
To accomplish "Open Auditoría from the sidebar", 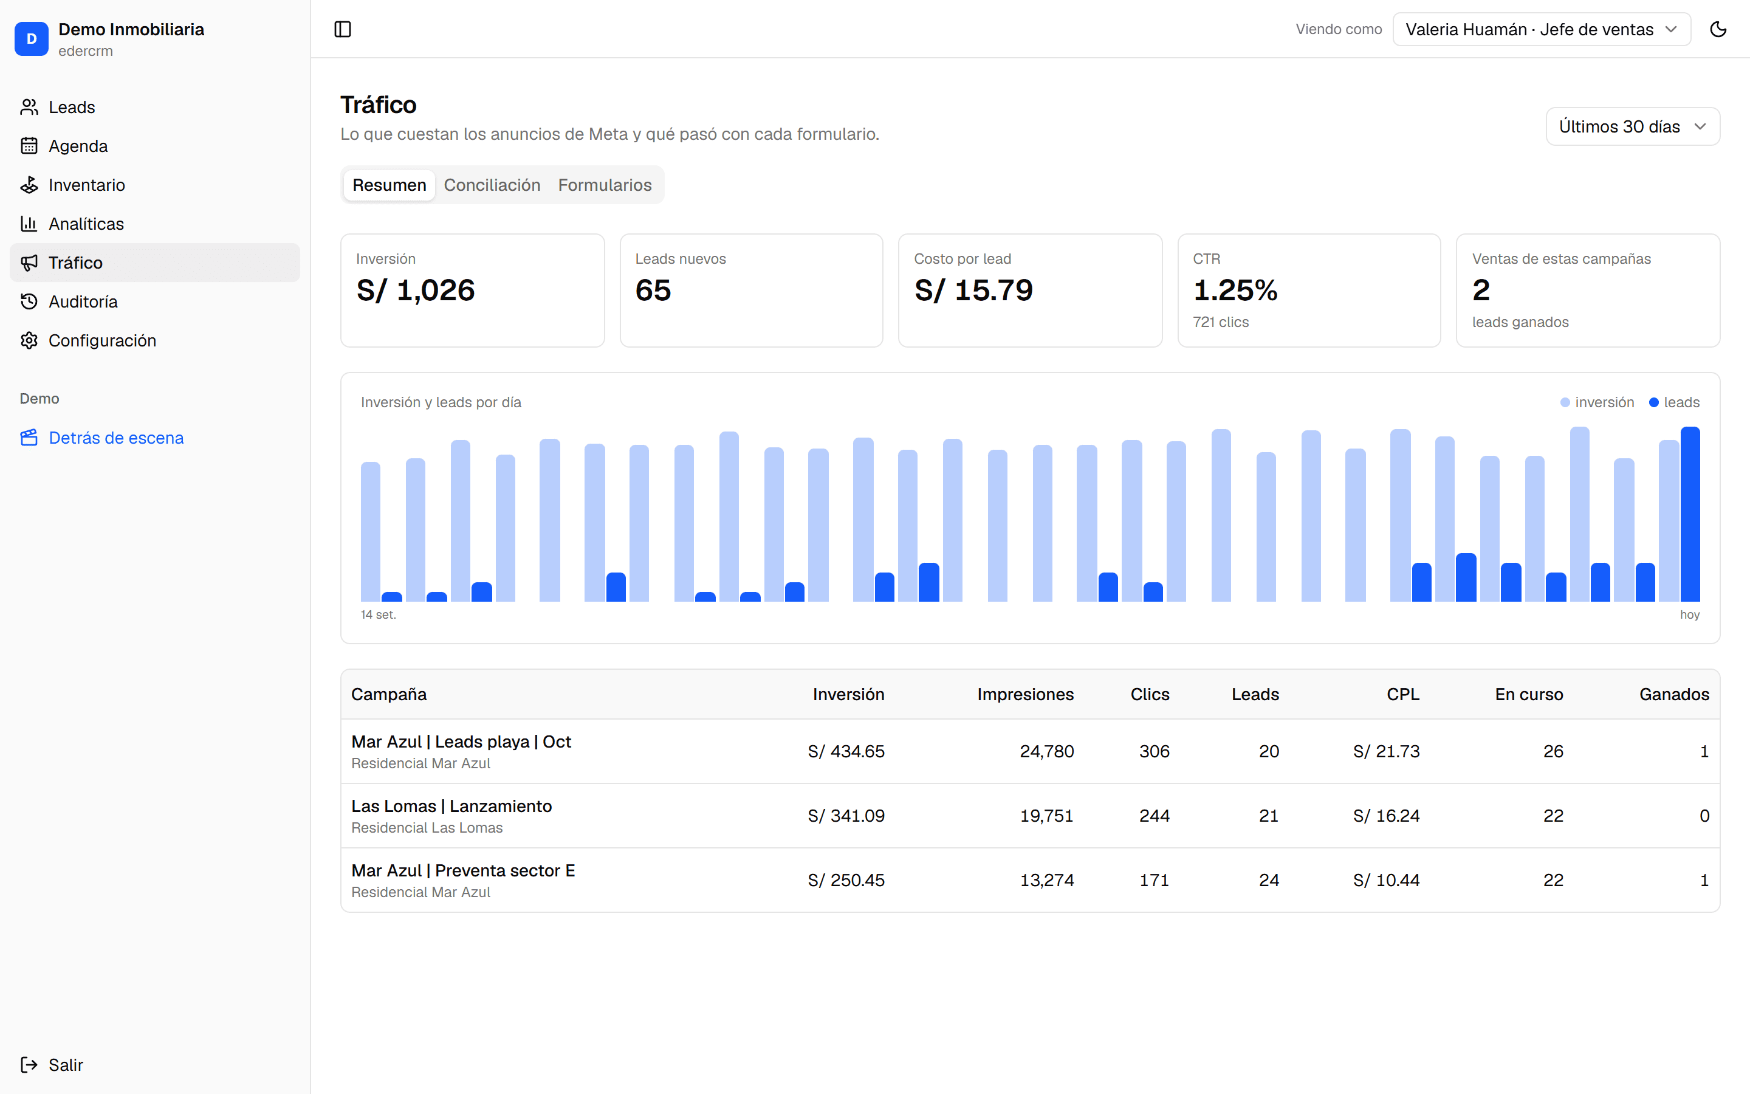I will pos(155,301).
